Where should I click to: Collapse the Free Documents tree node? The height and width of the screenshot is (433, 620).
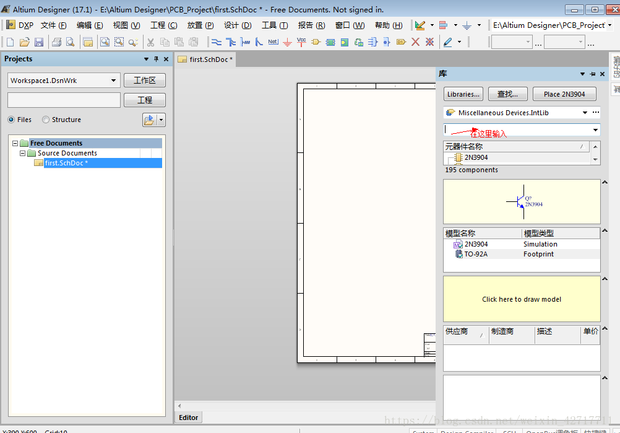[x=15, y=143]
